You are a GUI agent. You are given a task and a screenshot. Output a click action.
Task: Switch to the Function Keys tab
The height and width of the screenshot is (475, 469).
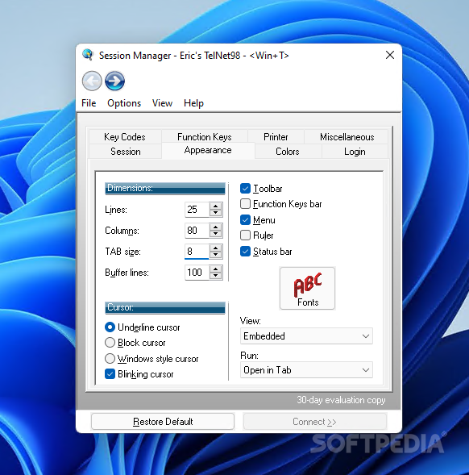point(205,137)
